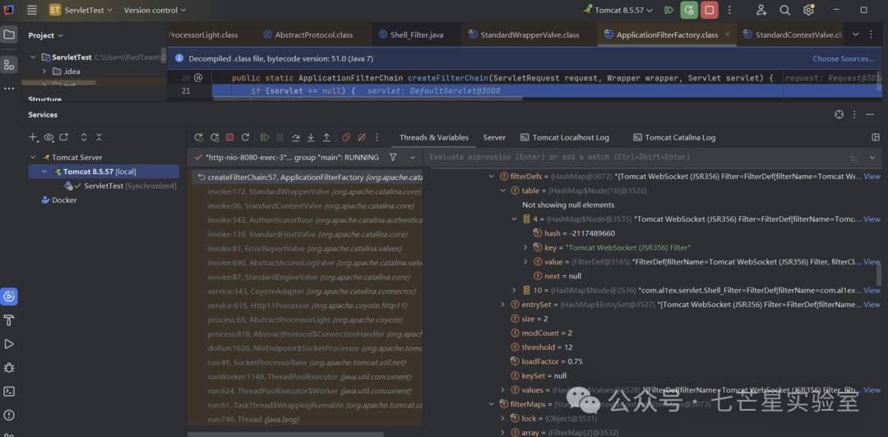Open Services view options eye icon
The width and height of the screenshot is (888, 437).
[x=49, y=137]
